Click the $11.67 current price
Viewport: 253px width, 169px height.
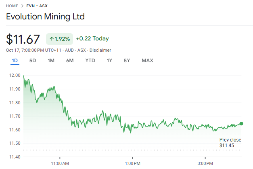point(23,39)
